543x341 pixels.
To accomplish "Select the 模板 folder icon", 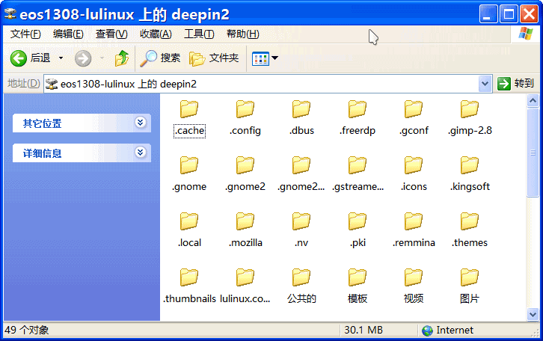I will point(358,277).
